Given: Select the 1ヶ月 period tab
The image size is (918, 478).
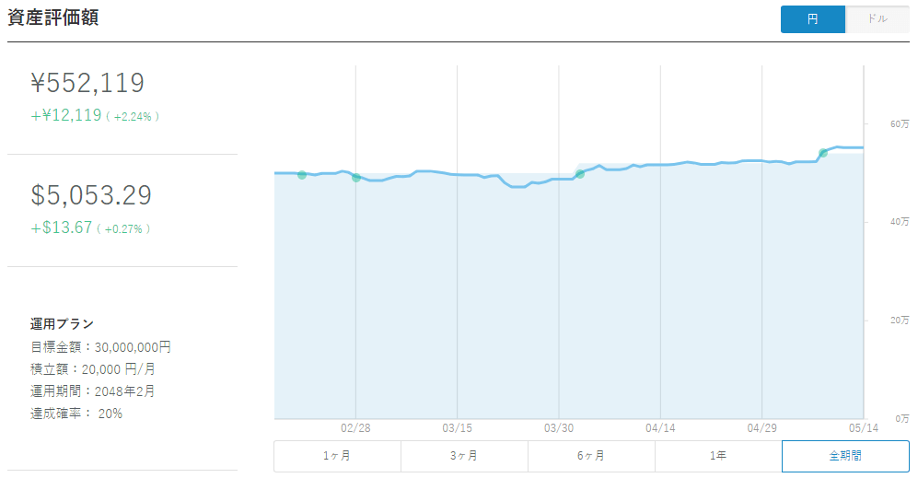Looking at the screenshot, I should [337, 456].
